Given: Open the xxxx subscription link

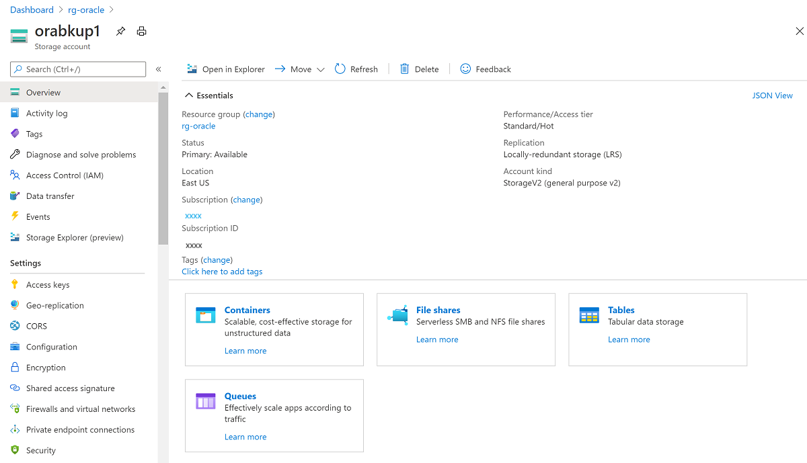Looking at the screenshot, I should click(x=193, y=216).
